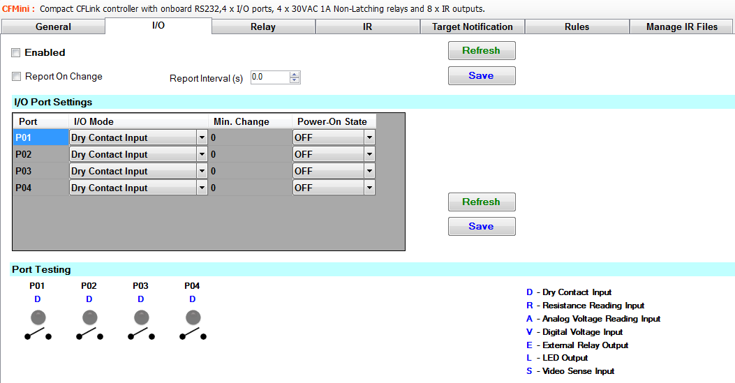Click the Report Interval input field
Image resolution: width=735 pixels, height=383 pixels.
269,77
